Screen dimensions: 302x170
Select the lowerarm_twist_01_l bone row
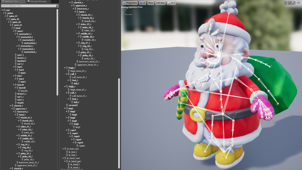(27, 162)
